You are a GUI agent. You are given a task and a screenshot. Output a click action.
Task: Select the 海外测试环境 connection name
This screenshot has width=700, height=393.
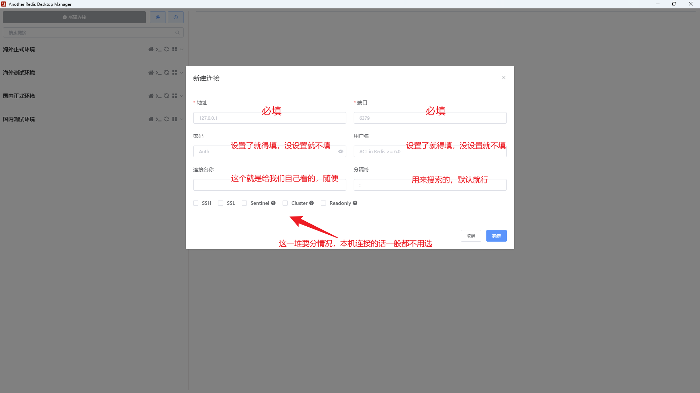(19, 72)
